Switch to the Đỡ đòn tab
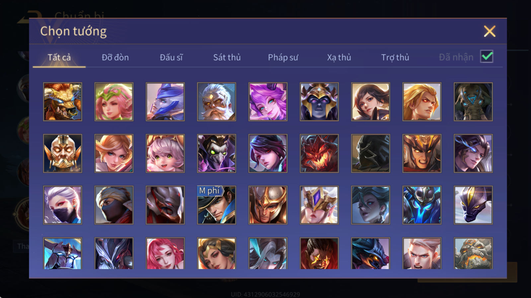Image resolution: width=531 pixels, height=298 pixels. coord(115,57)
